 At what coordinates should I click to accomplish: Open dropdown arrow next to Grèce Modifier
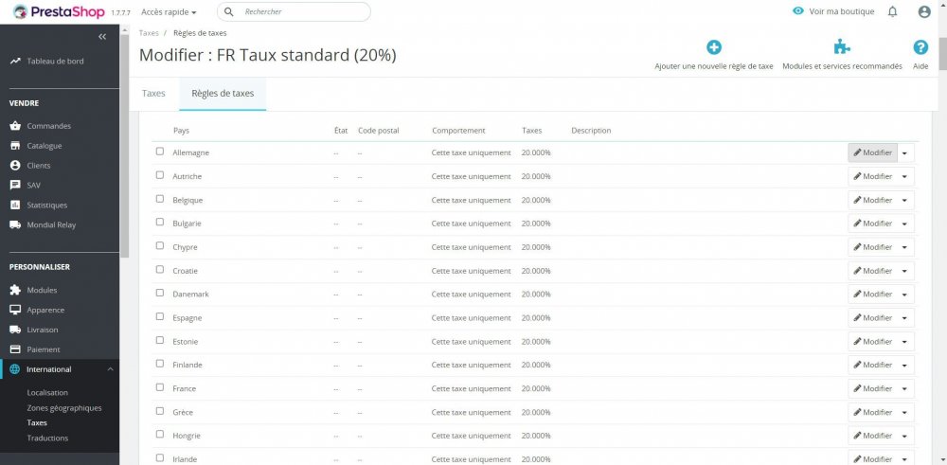tap(905, 412)
